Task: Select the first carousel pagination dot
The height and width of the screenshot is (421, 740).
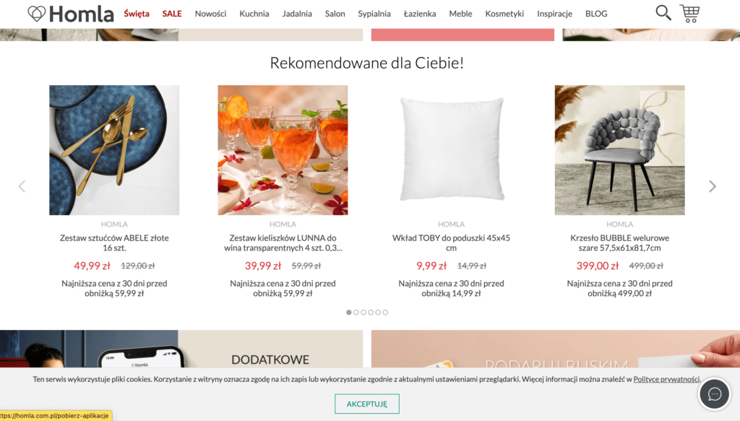Action: click(x=349, y=312)
